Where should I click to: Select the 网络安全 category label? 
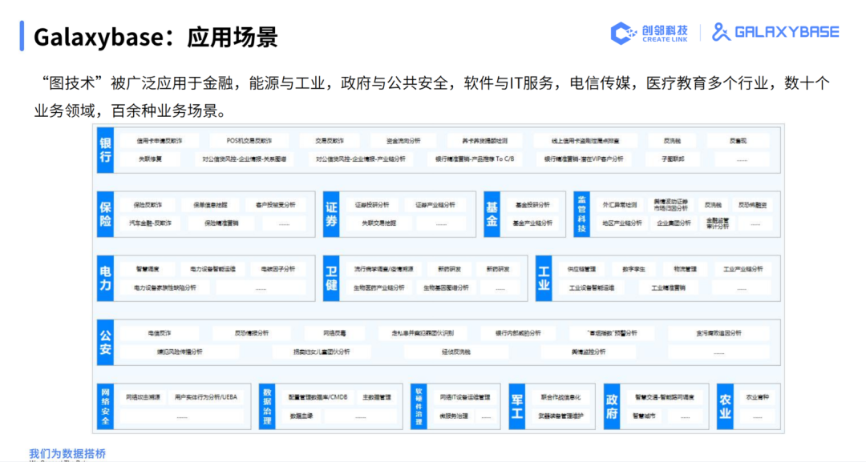pos(105,407)
